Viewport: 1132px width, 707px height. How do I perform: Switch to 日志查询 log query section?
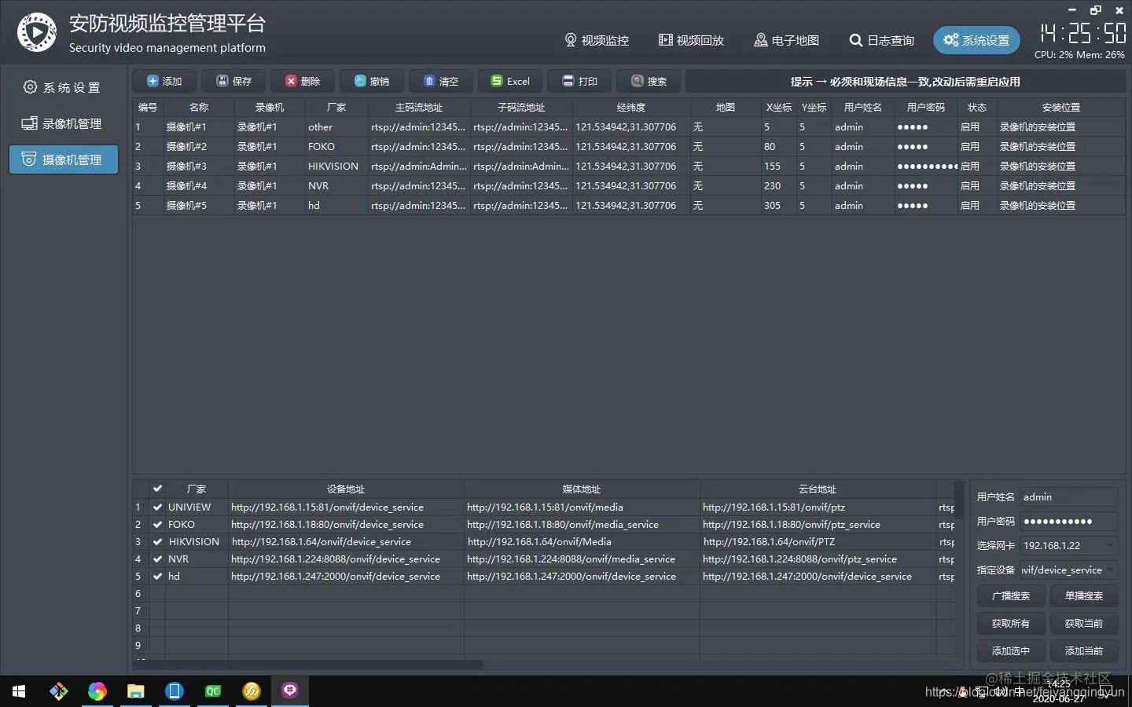click(x=881, y=40)
